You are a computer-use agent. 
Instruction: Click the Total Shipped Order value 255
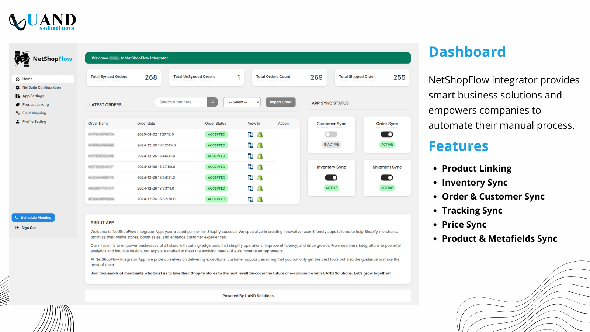[x=399, y=77]
